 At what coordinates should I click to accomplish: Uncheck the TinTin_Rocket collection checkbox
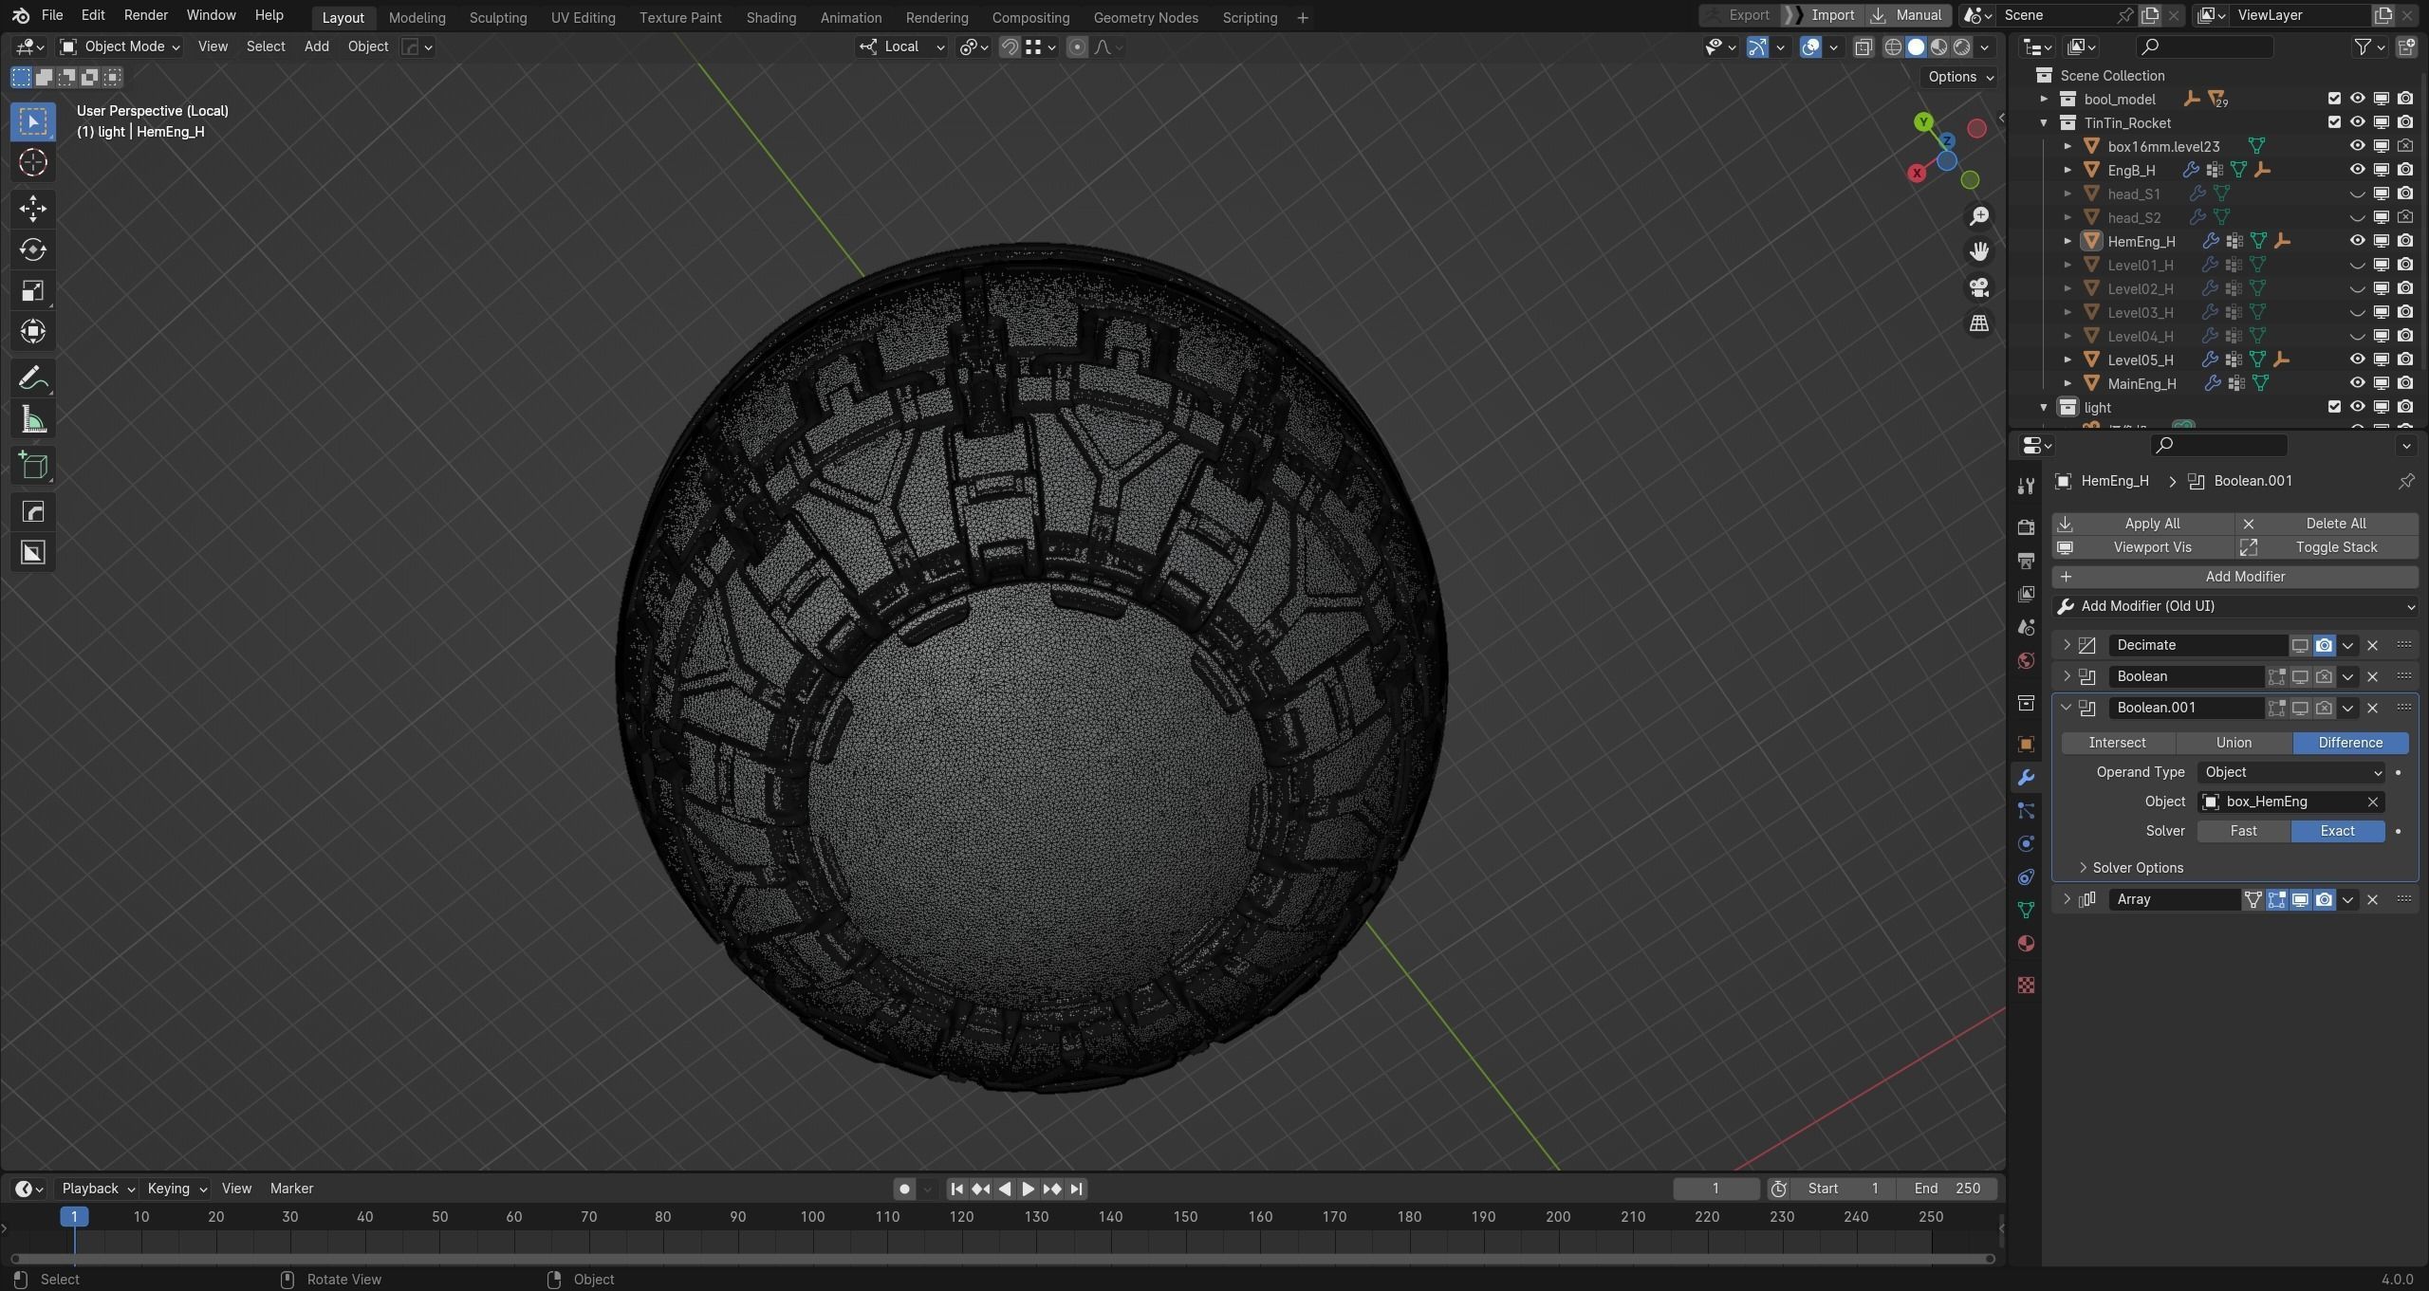tap(2334, 122)
